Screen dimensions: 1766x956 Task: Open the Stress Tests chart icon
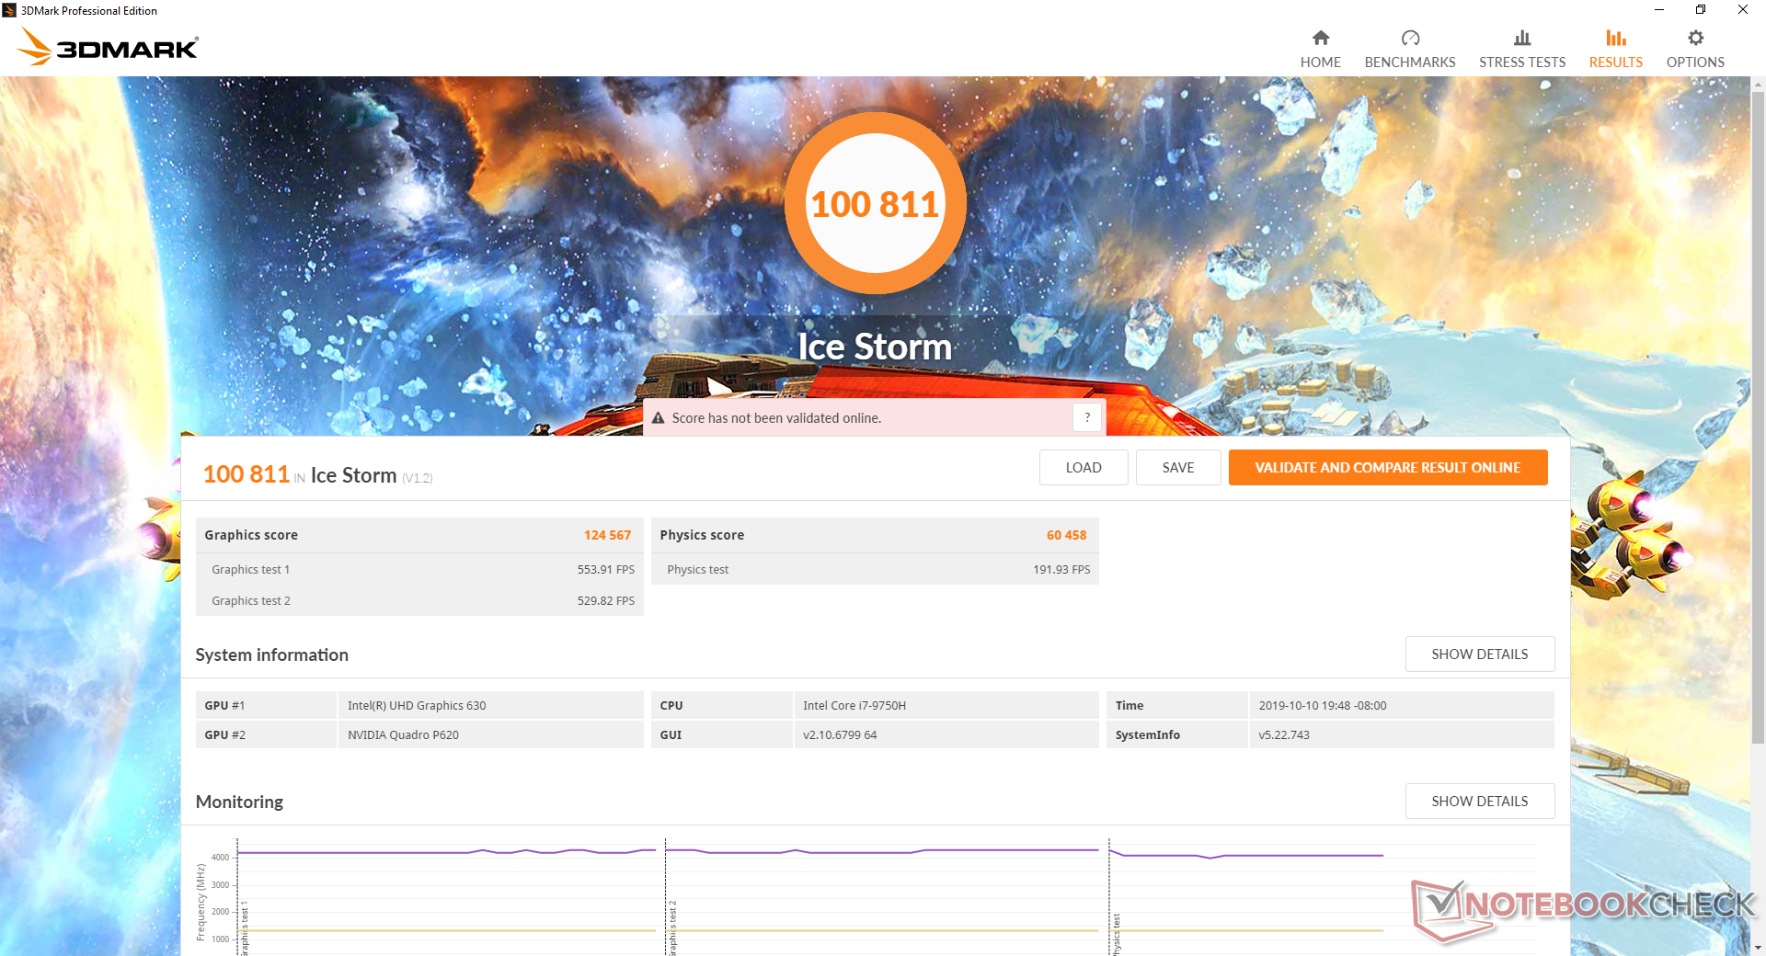(x=1522, y=38)
